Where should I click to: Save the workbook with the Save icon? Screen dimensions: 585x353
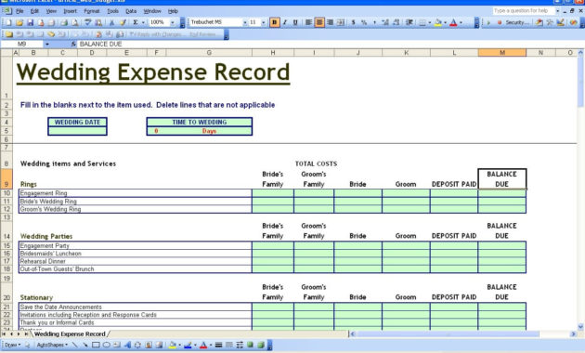coord(31,23)
